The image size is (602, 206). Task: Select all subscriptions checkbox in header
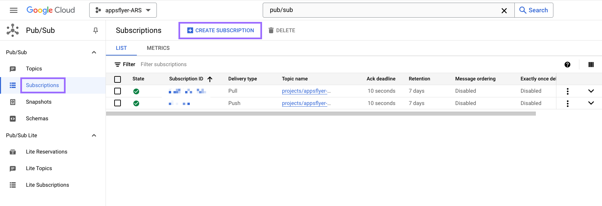click(118, 79)
